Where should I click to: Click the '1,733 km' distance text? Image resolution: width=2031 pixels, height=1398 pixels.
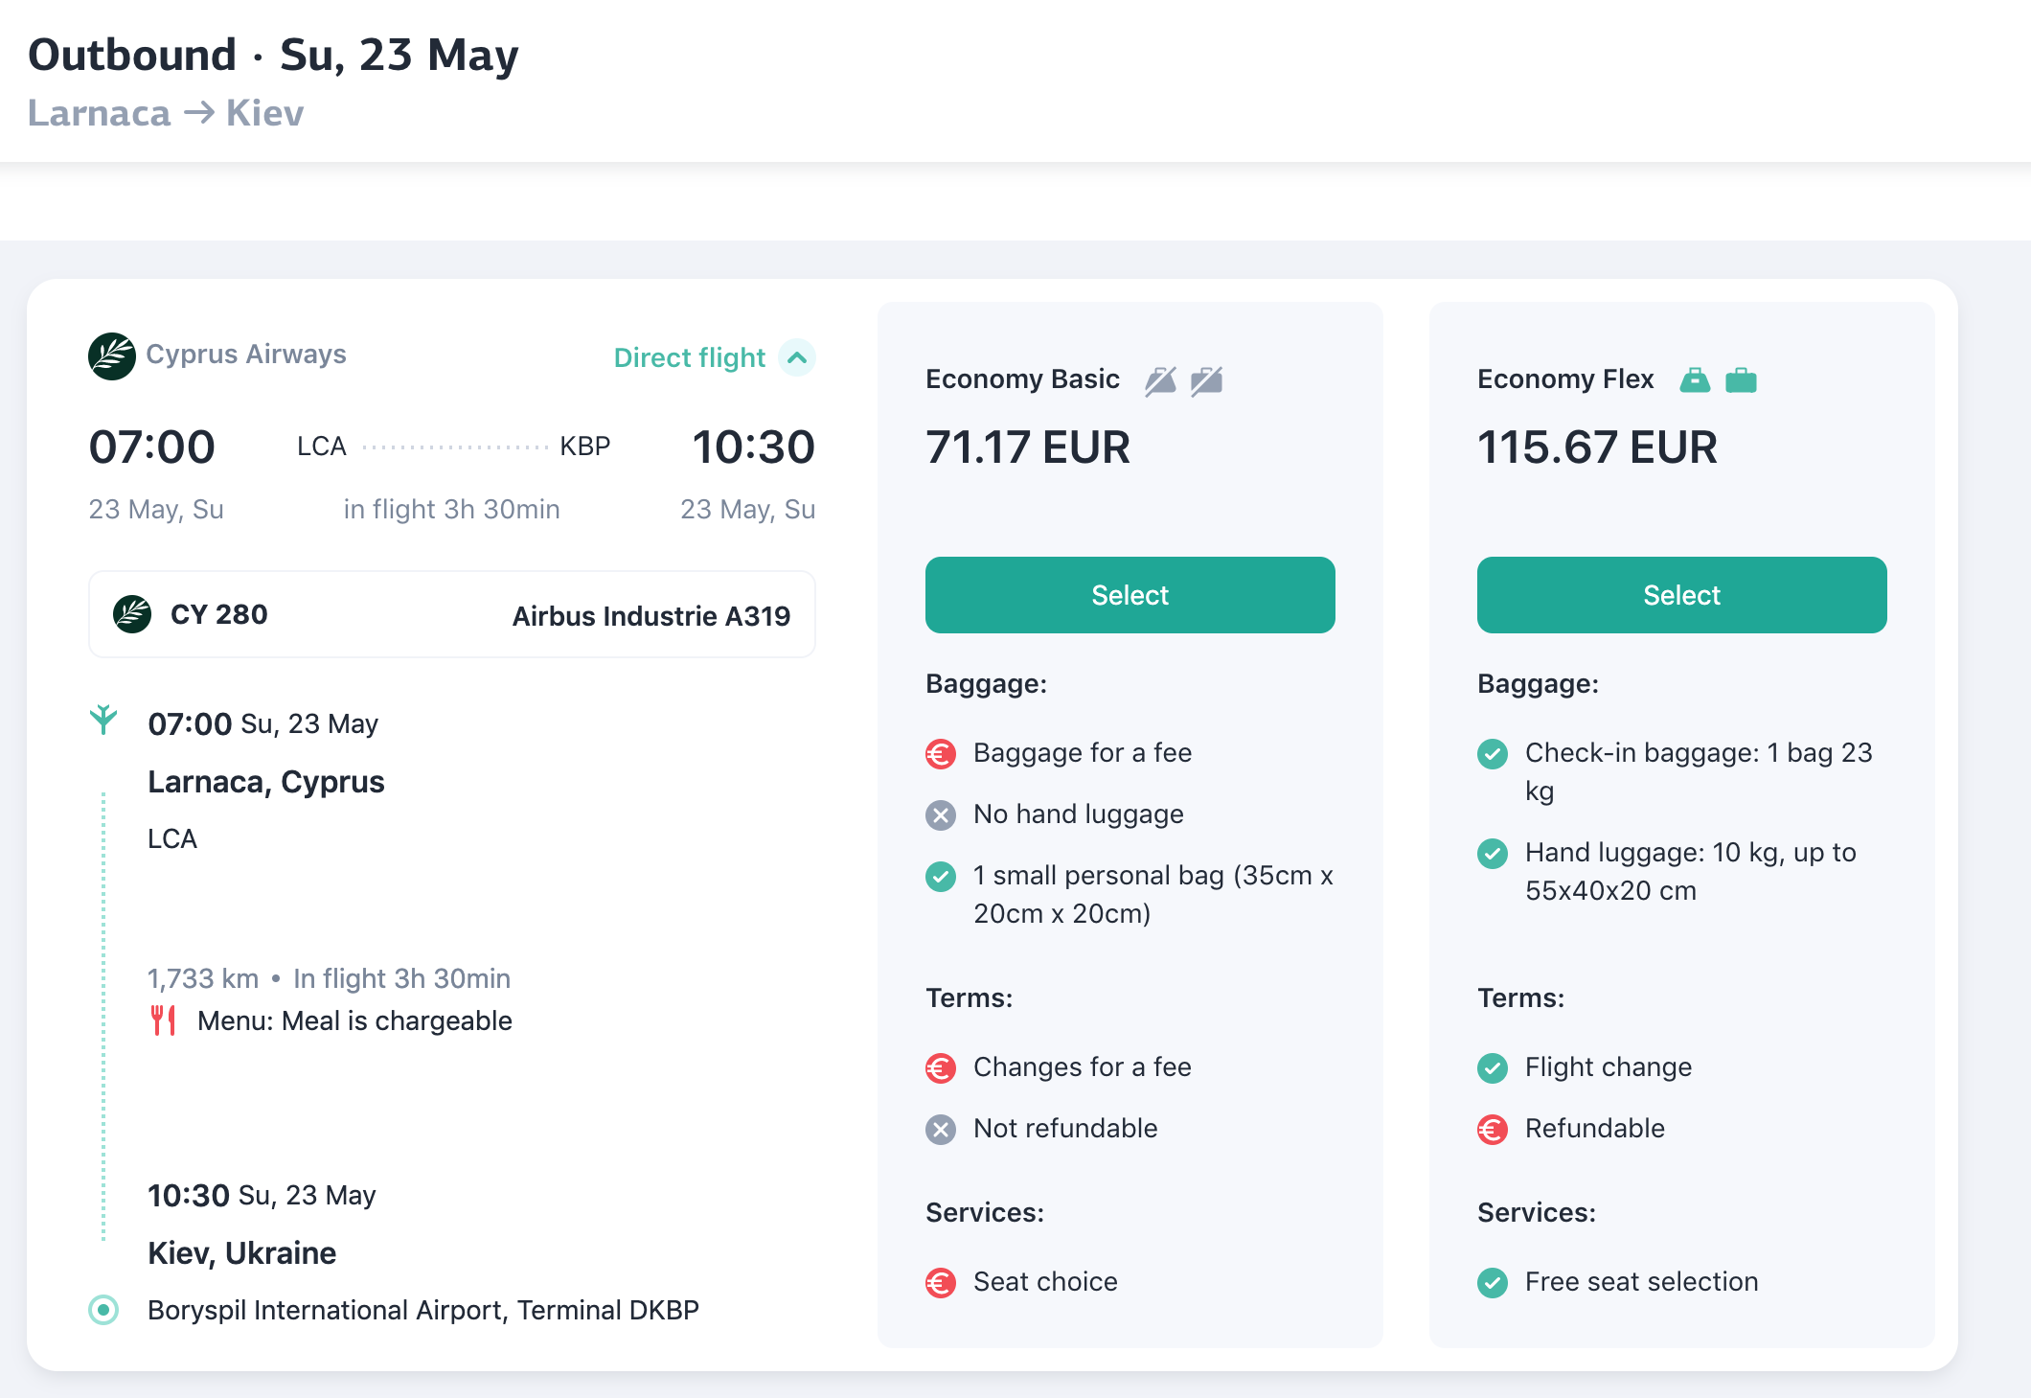coord(203,979)
